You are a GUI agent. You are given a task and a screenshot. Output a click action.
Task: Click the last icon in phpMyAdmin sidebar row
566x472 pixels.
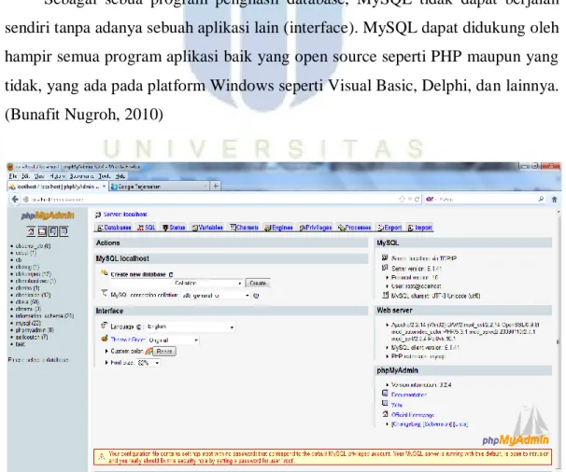64,231
